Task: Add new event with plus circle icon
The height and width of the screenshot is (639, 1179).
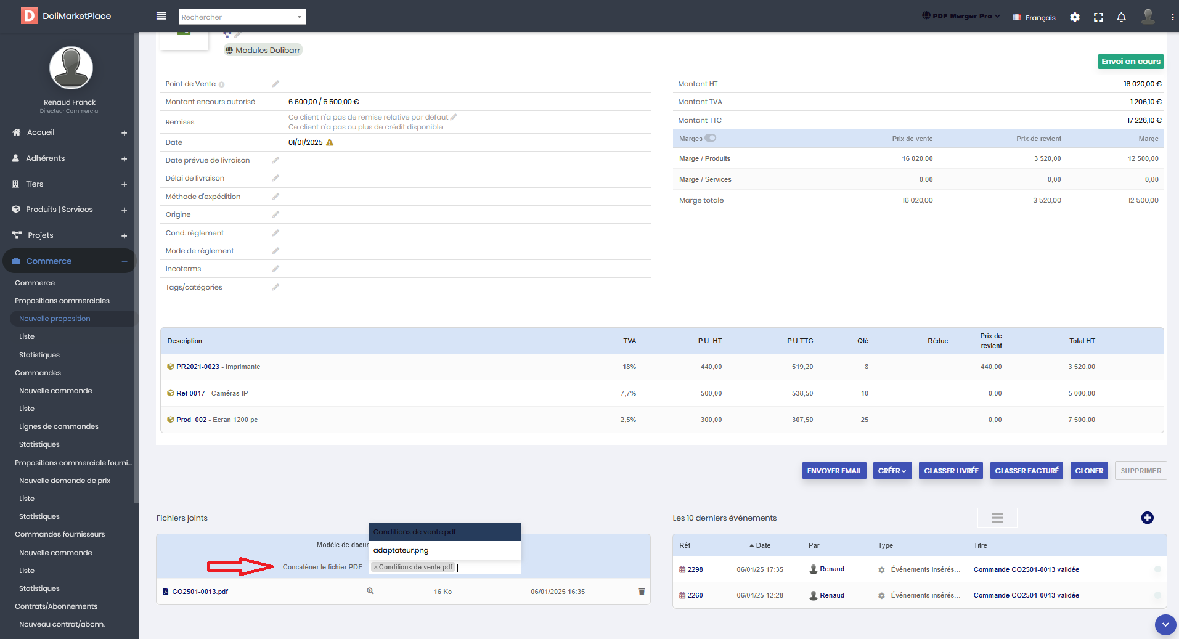Action: (x=1147, y=518)
